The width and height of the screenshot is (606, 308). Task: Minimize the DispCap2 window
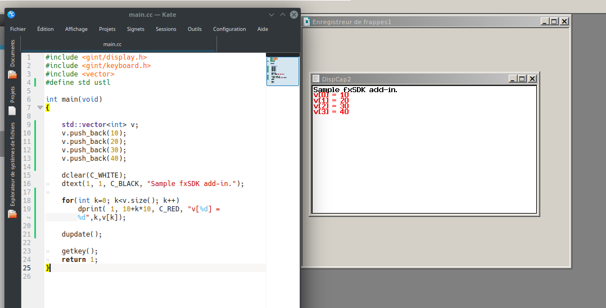click(513, 79)
